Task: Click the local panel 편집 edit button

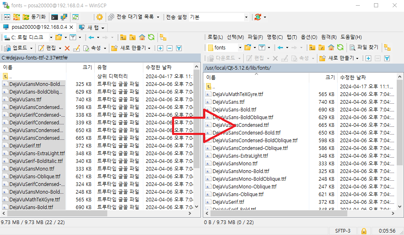Action: tap(47, 48)
